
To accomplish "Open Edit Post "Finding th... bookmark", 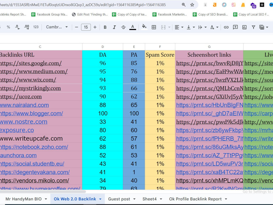I will point(90,14).
